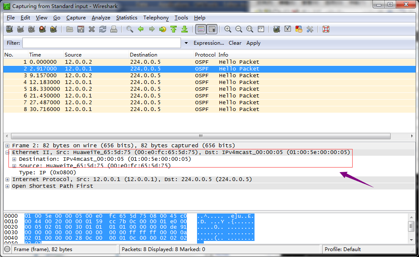Open the Statistics menu
This screenshot has width=419, height=257.
(x=127, y=18)
